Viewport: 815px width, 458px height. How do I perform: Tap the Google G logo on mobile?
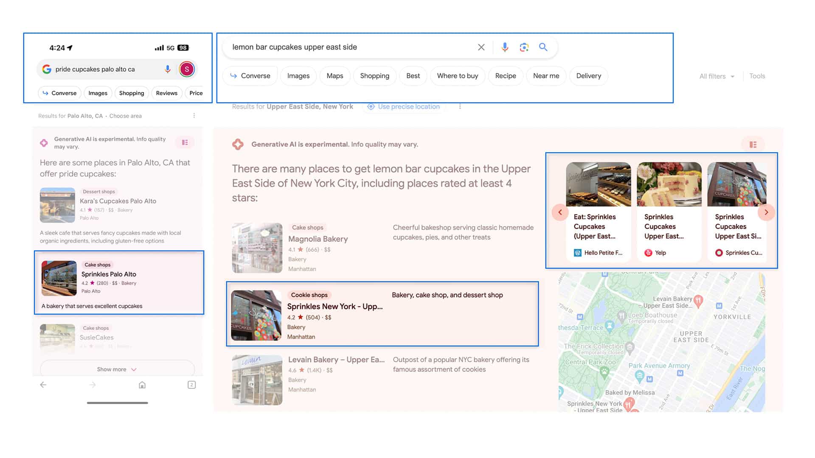(x=46, y=69)
